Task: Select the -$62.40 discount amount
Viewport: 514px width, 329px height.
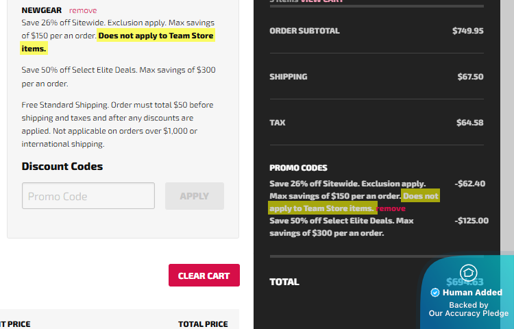Action: point(469,184)
